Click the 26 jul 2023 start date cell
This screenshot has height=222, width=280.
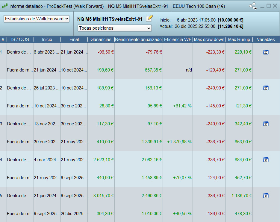coord(47,88)
